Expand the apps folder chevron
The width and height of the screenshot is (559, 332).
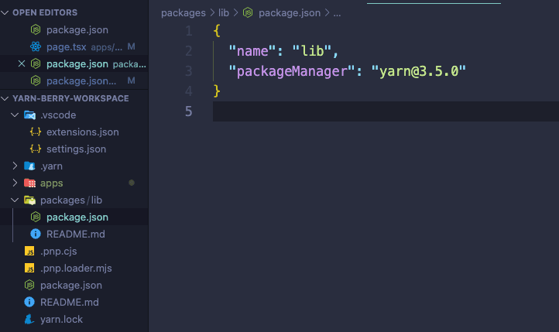pos(15,183)
